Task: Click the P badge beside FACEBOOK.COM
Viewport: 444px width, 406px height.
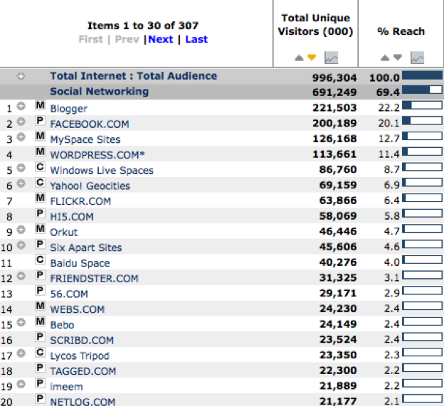Action: (x=41, y=121)
